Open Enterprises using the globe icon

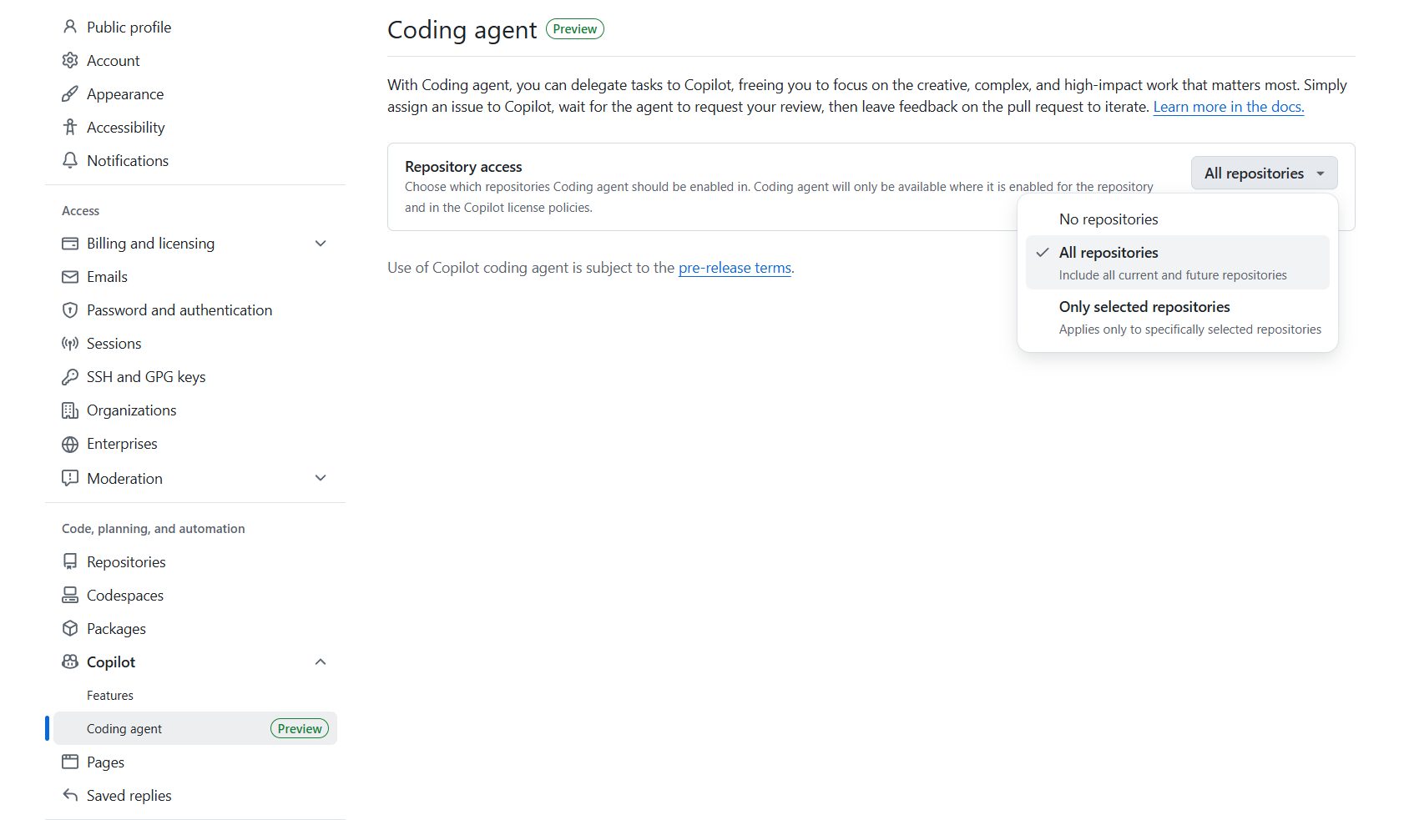70,443
